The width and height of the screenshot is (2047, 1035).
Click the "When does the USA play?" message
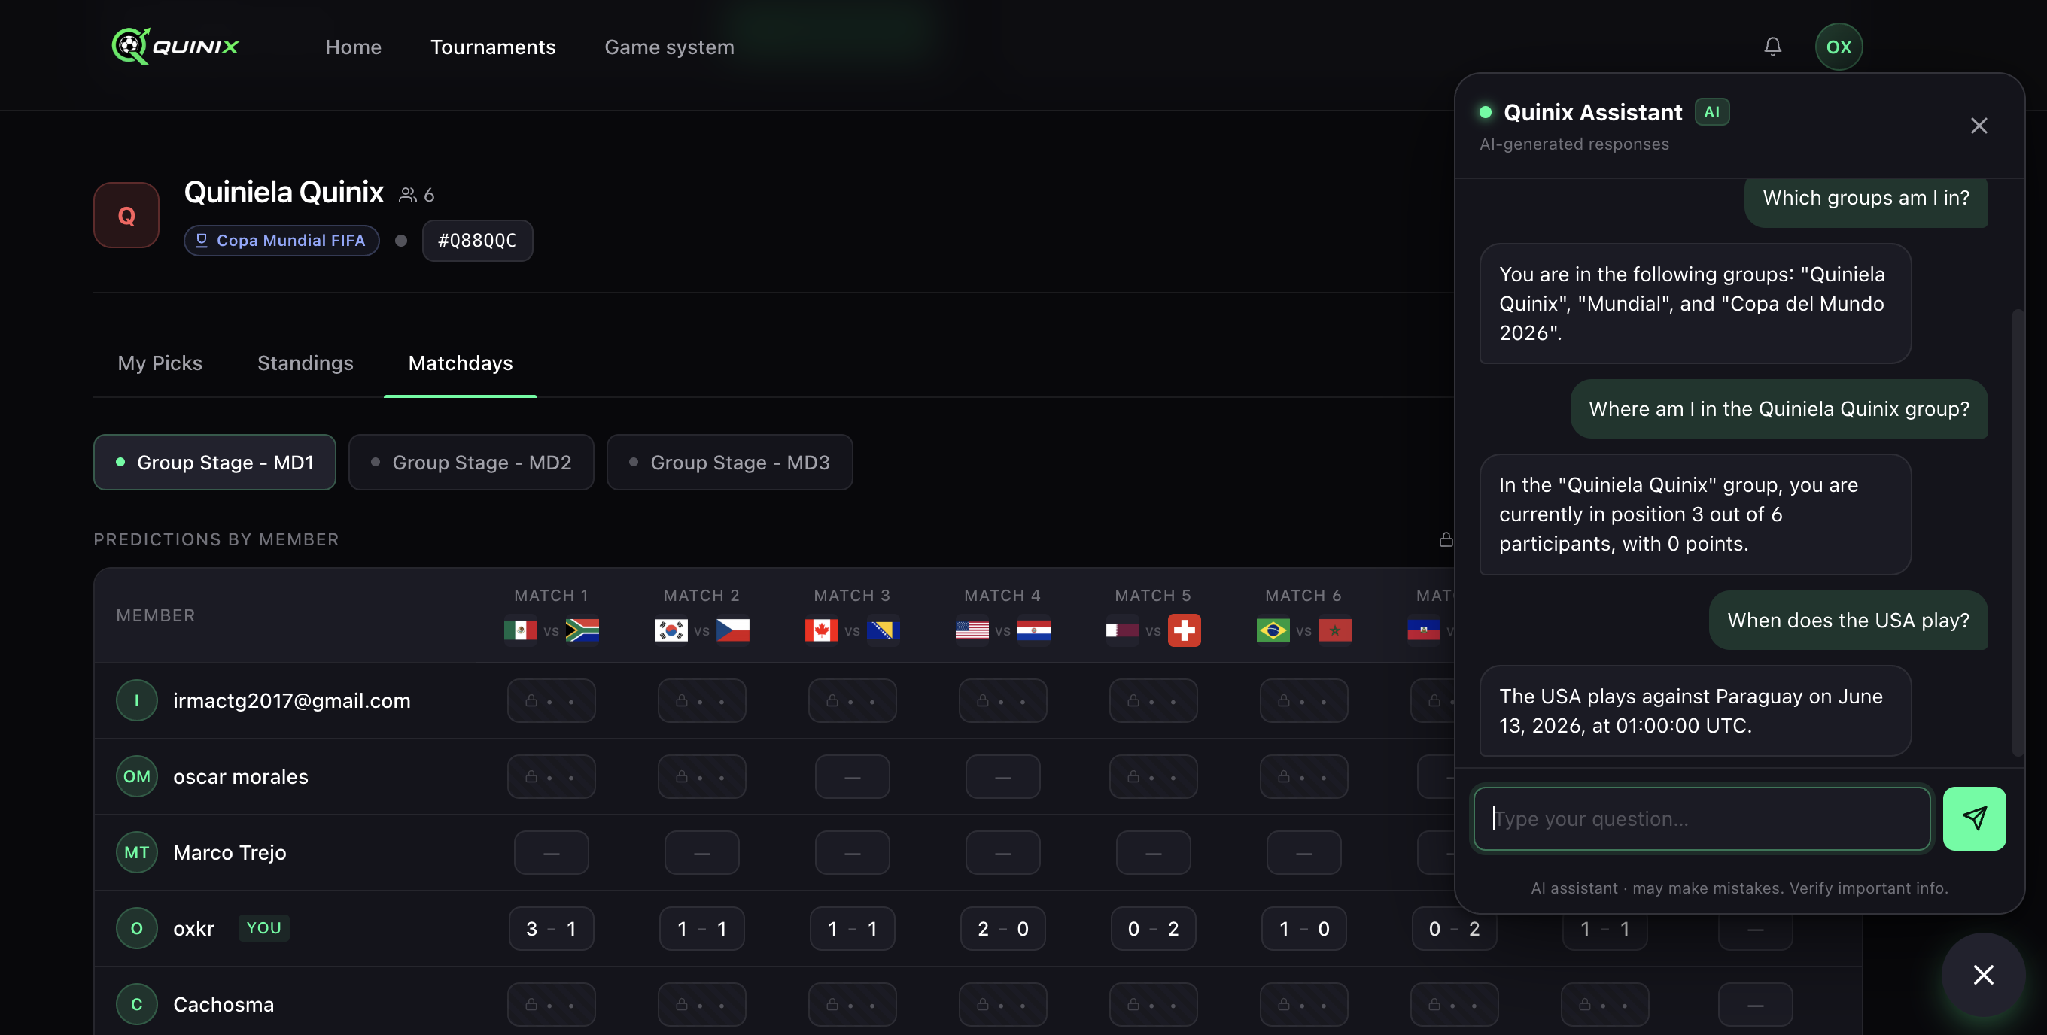tap(1848, 620)
